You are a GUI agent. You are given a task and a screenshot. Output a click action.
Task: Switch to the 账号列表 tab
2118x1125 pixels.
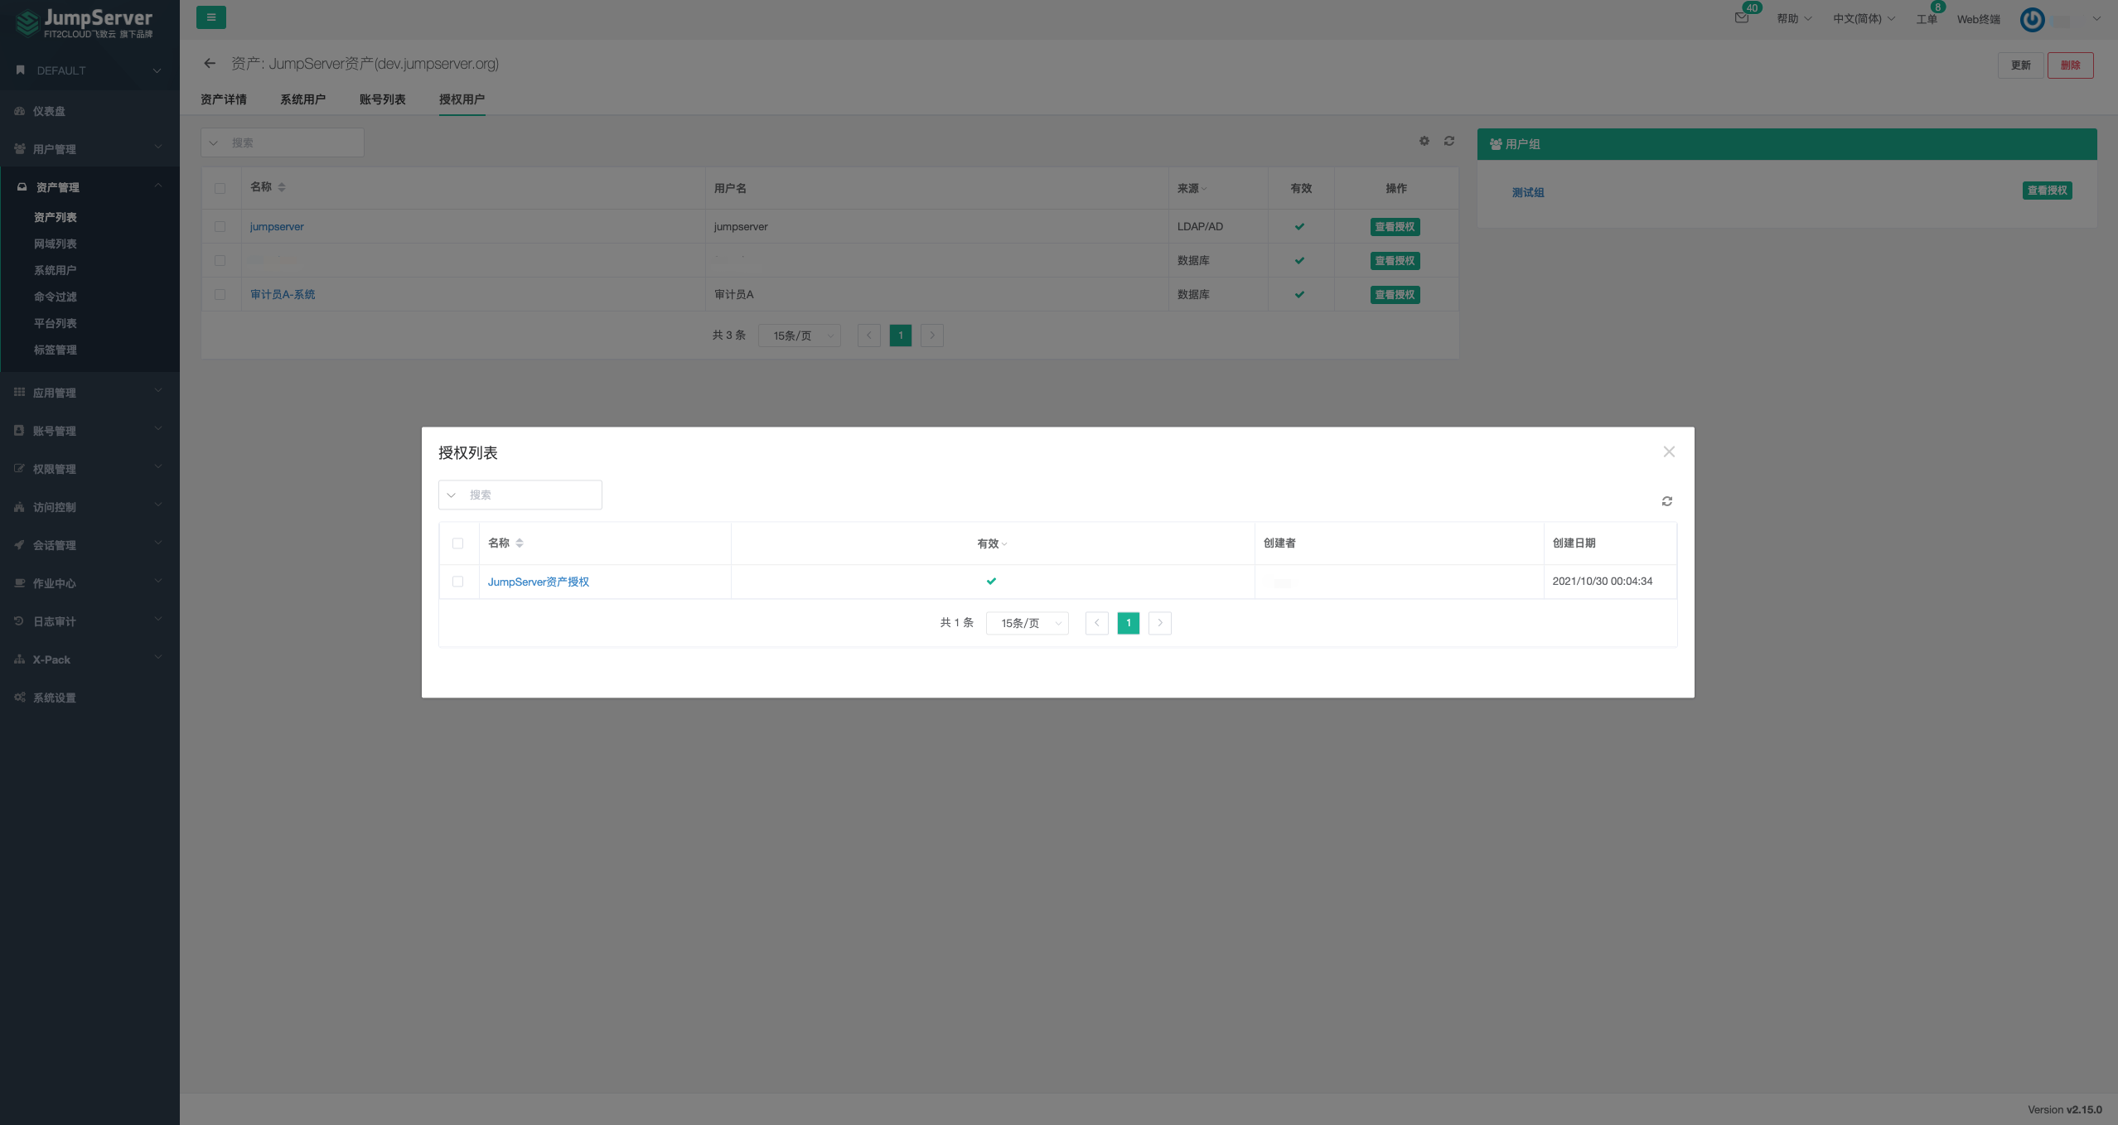pos(382,99)
